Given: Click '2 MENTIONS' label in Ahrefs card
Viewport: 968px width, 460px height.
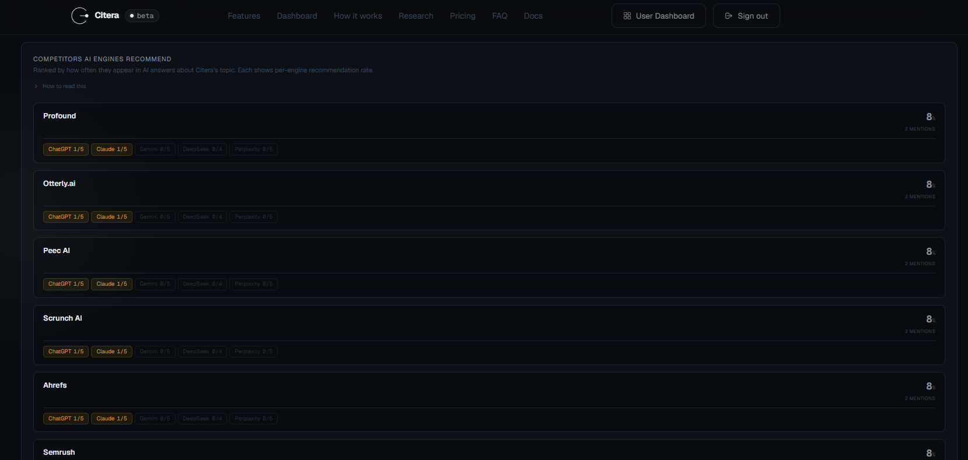Looking at the screenshot, I should click(x=920, y=399).
